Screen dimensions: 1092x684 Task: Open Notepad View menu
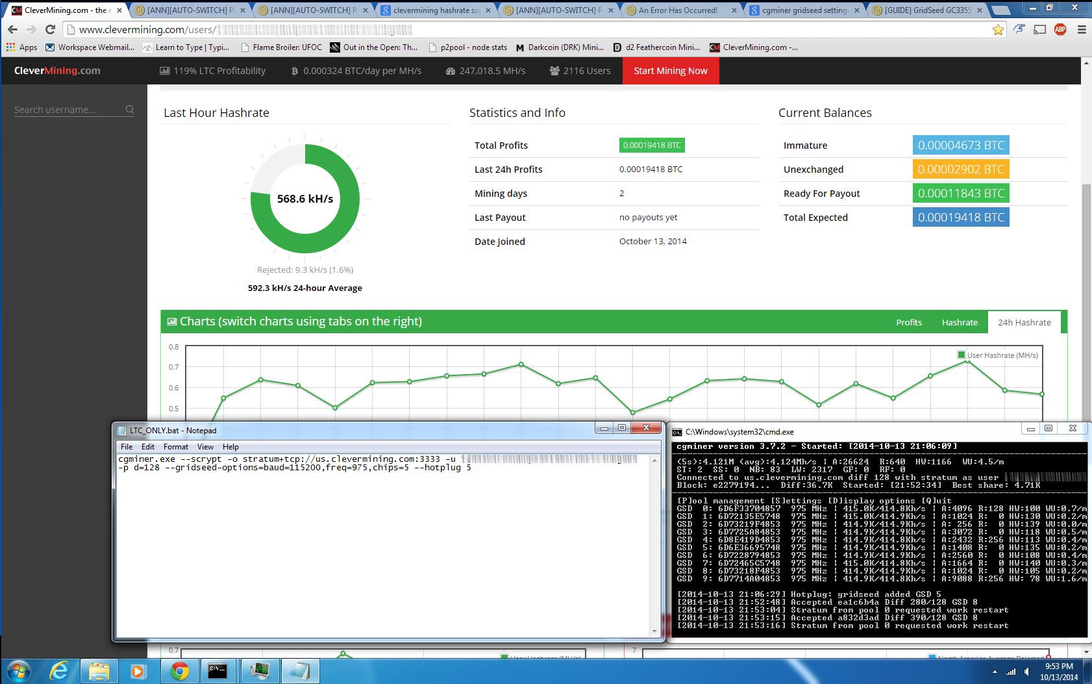(x=205, y=447)
